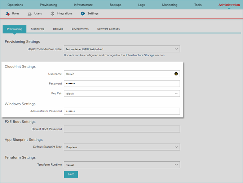The width and height of the screenshot is (243, 183).
Task: Open the Backups settings tab
Action: (x=58, y=29)
